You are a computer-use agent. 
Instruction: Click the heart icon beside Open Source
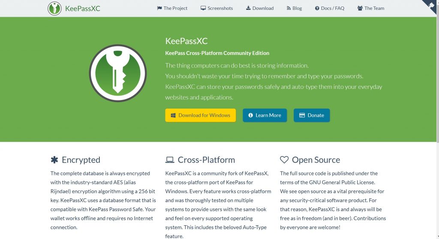(284, 160)
